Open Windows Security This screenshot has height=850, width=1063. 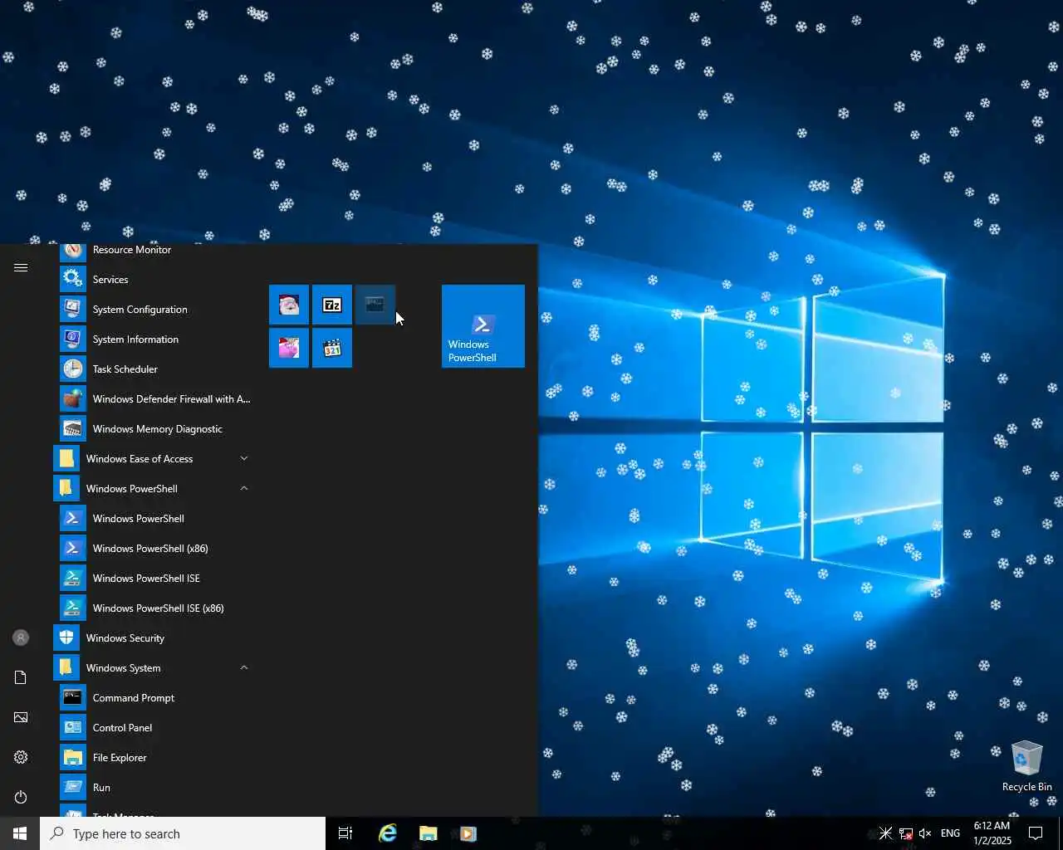coord(154,637)
